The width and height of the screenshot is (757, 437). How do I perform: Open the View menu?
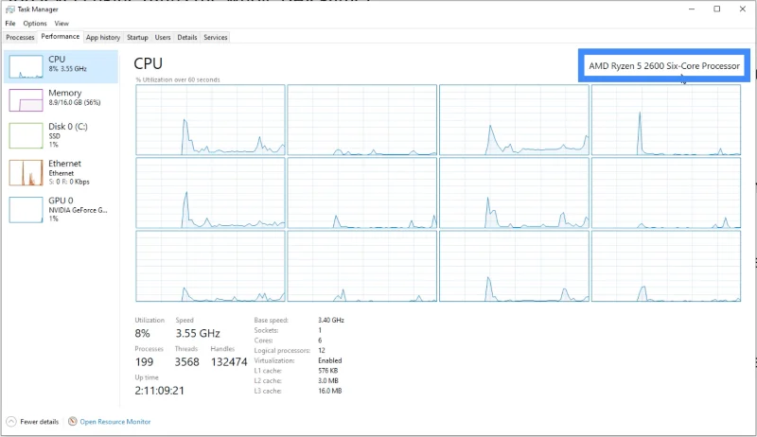pos(62,23)
